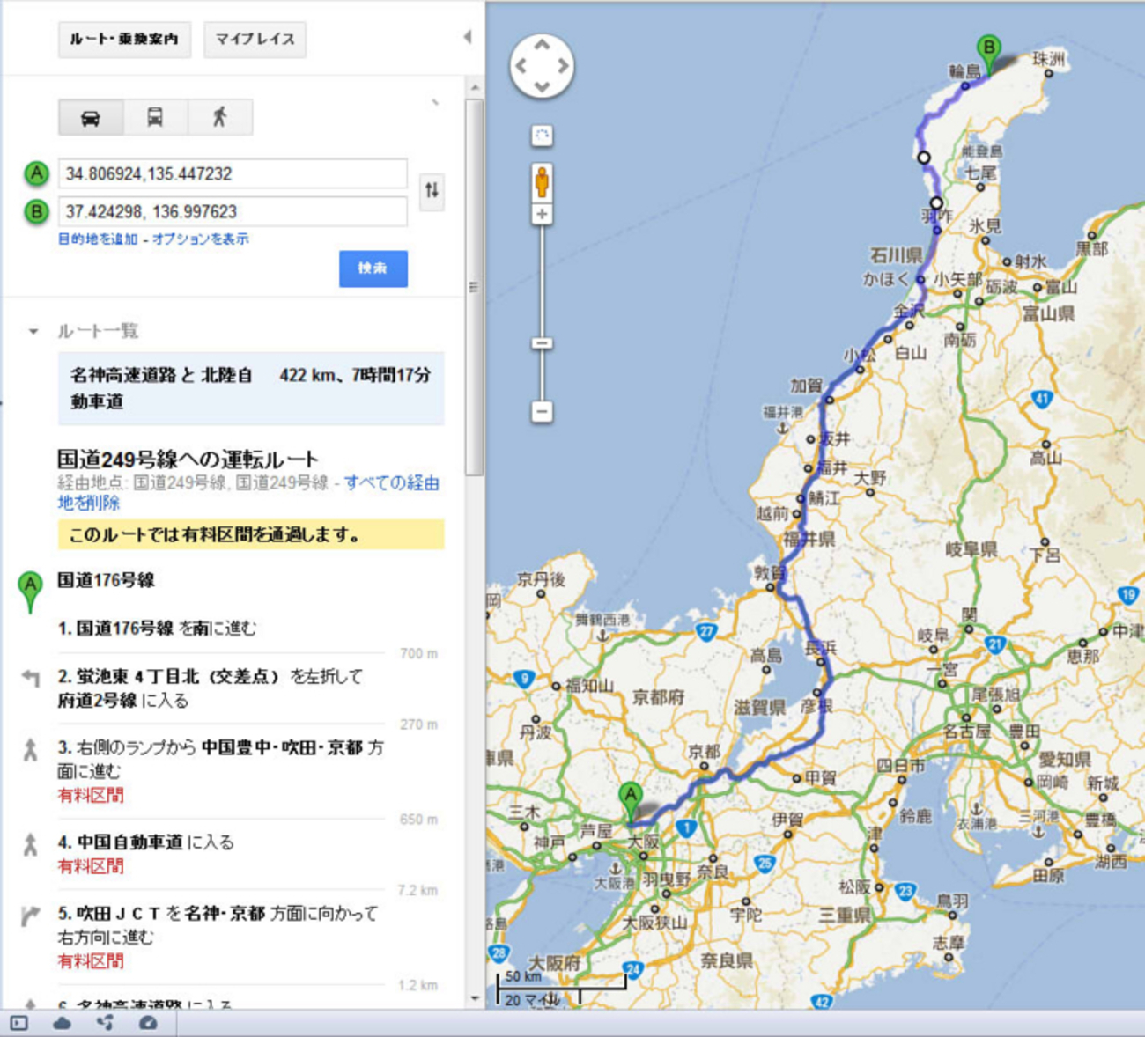Image resolution: width=1145 pixels, height=1037 pixels.
Task: Click the 敦賀 city label on map
Action: point(768,572)
